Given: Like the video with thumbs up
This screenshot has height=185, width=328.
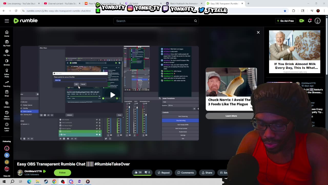Looking at the screenshot, I should click(138, 173).
